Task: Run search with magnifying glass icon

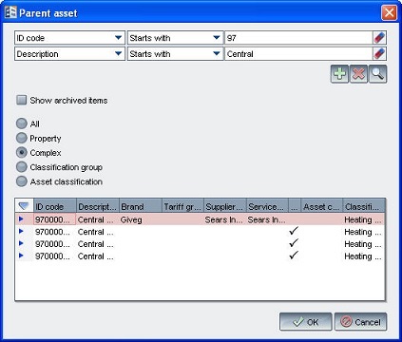Action: (377, 74)
